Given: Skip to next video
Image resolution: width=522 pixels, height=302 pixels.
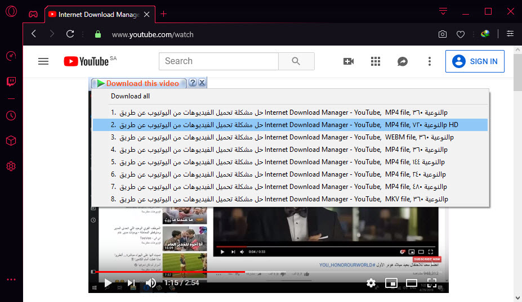Looking at the screenshot, I should pos(132,283).
